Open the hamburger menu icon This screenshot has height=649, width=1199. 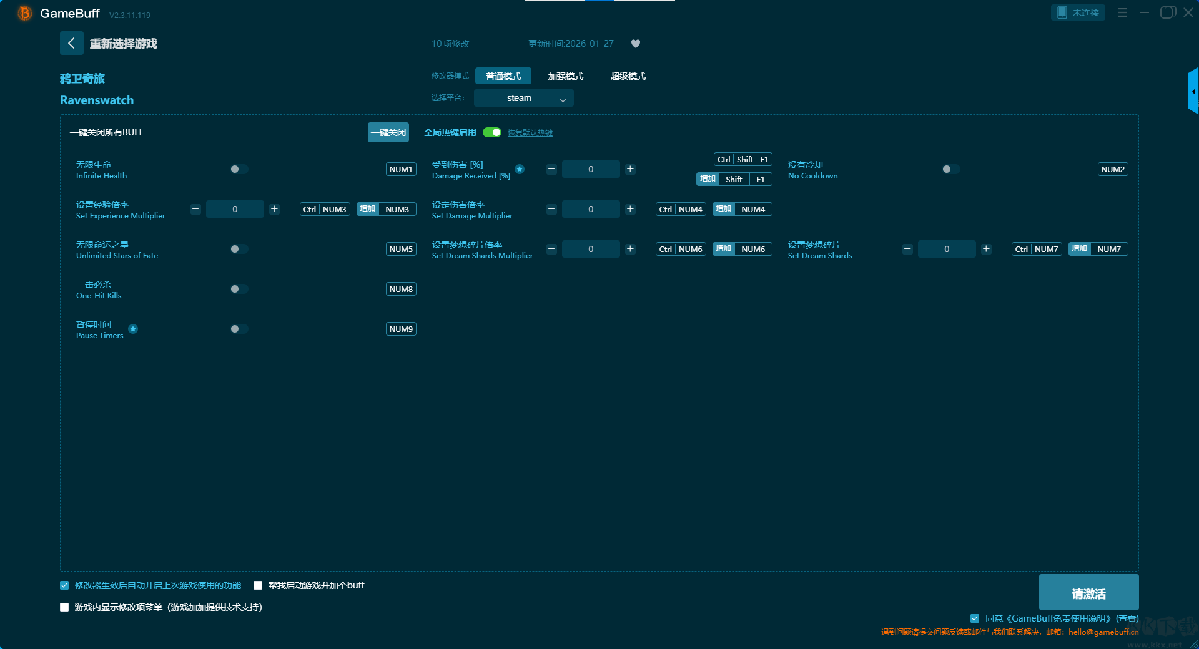point(1122,12)
